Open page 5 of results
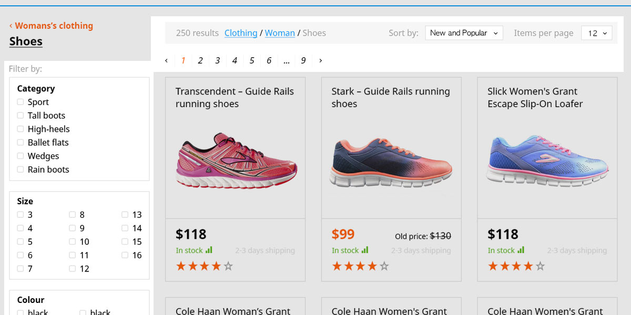Viewport: 631px width, 315px height. click(252, 60)
